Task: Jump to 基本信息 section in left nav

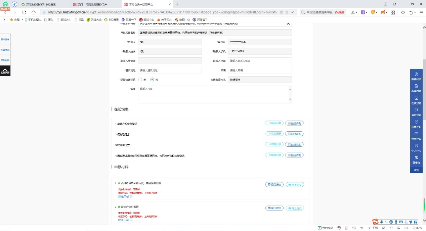Action: click(5, 39)
